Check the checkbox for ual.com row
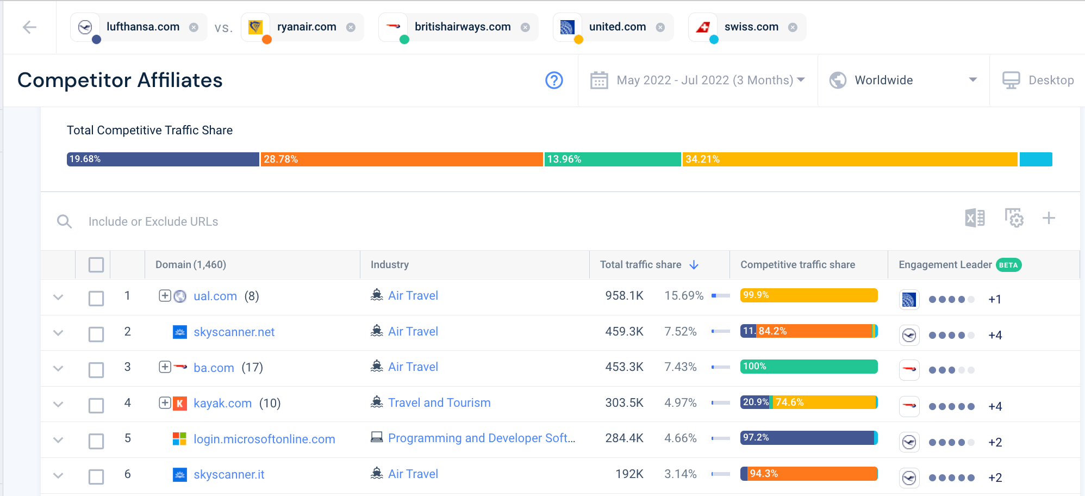Screen dimensions: 1085x496 96,298
